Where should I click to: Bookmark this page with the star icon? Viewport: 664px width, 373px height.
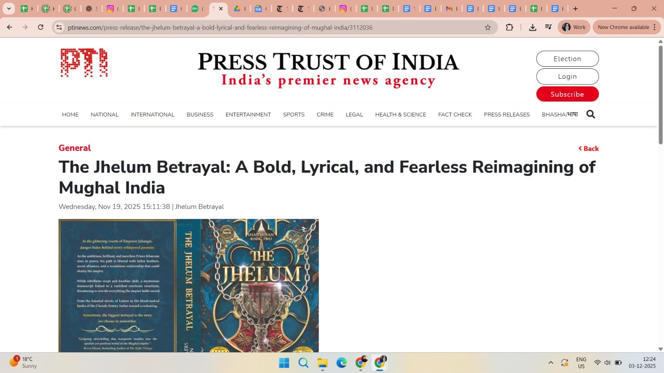[x=488, y=27]
